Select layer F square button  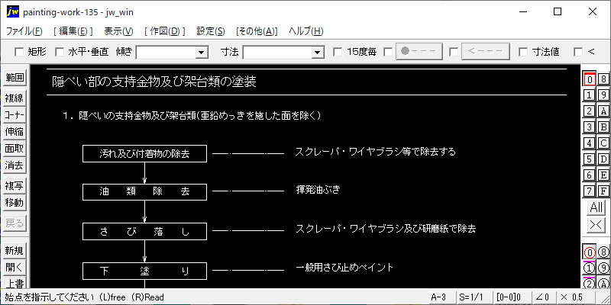tap(603, 191)
